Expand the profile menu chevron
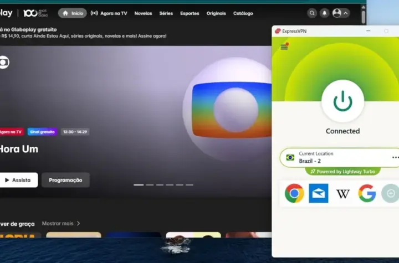399x263 pixels. [x=346, y=13]
